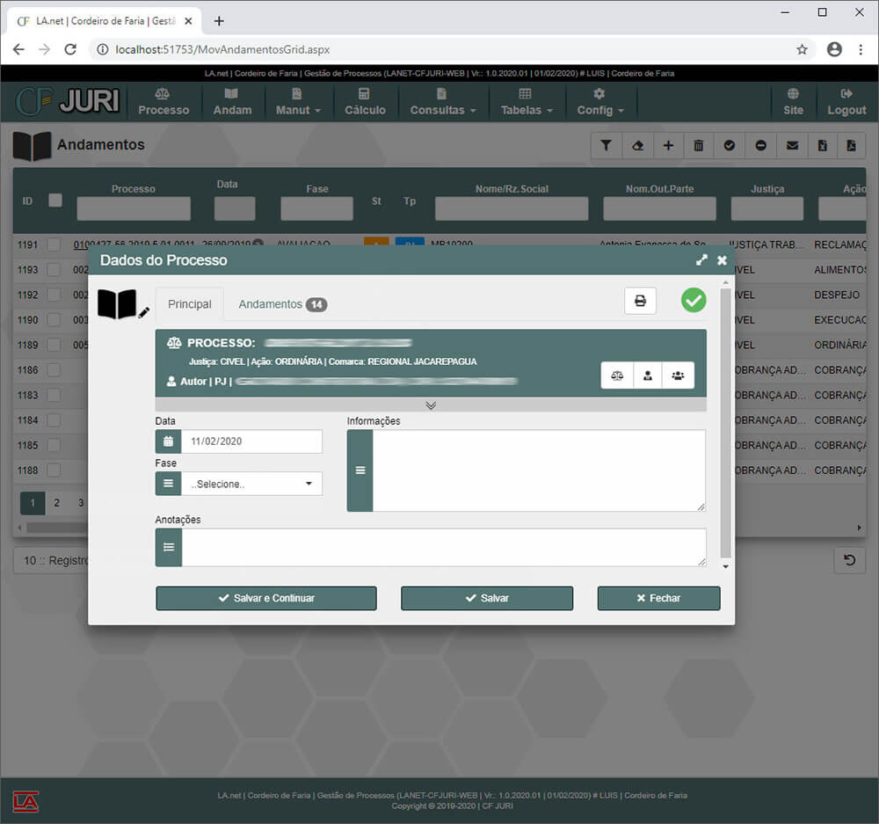Click the people group icon button
Image resolution: width=879 pixels, height=824 pixels.
(678, 376)
